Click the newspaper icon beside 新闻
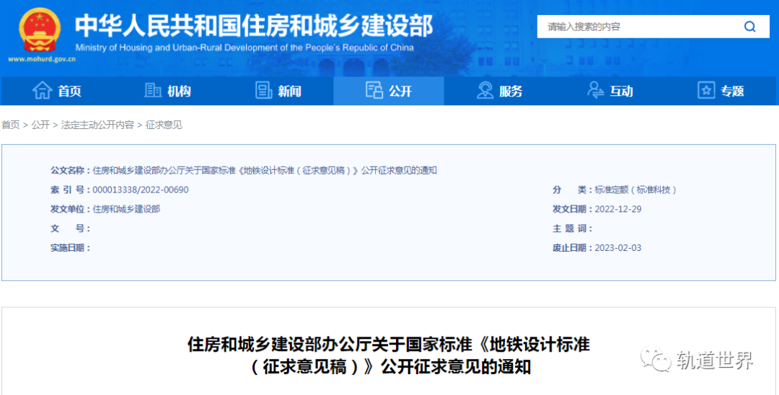The width and height of the screenshot is (779, 395). pyautogui.click(x=263, y=90)
